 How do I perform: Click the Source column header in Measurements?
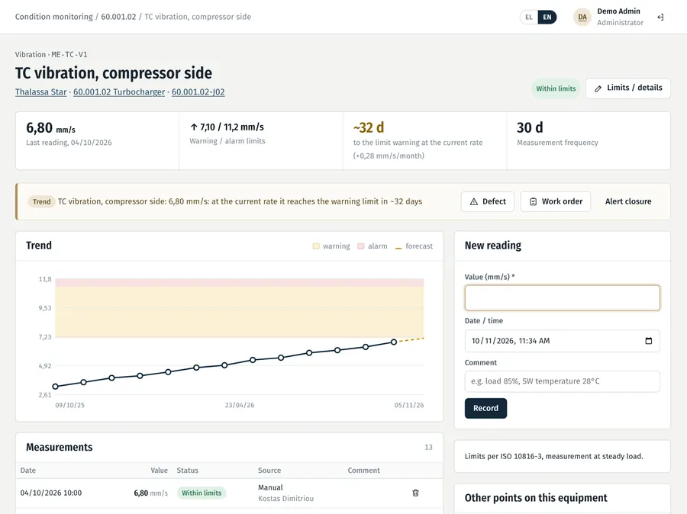[269, 471]
